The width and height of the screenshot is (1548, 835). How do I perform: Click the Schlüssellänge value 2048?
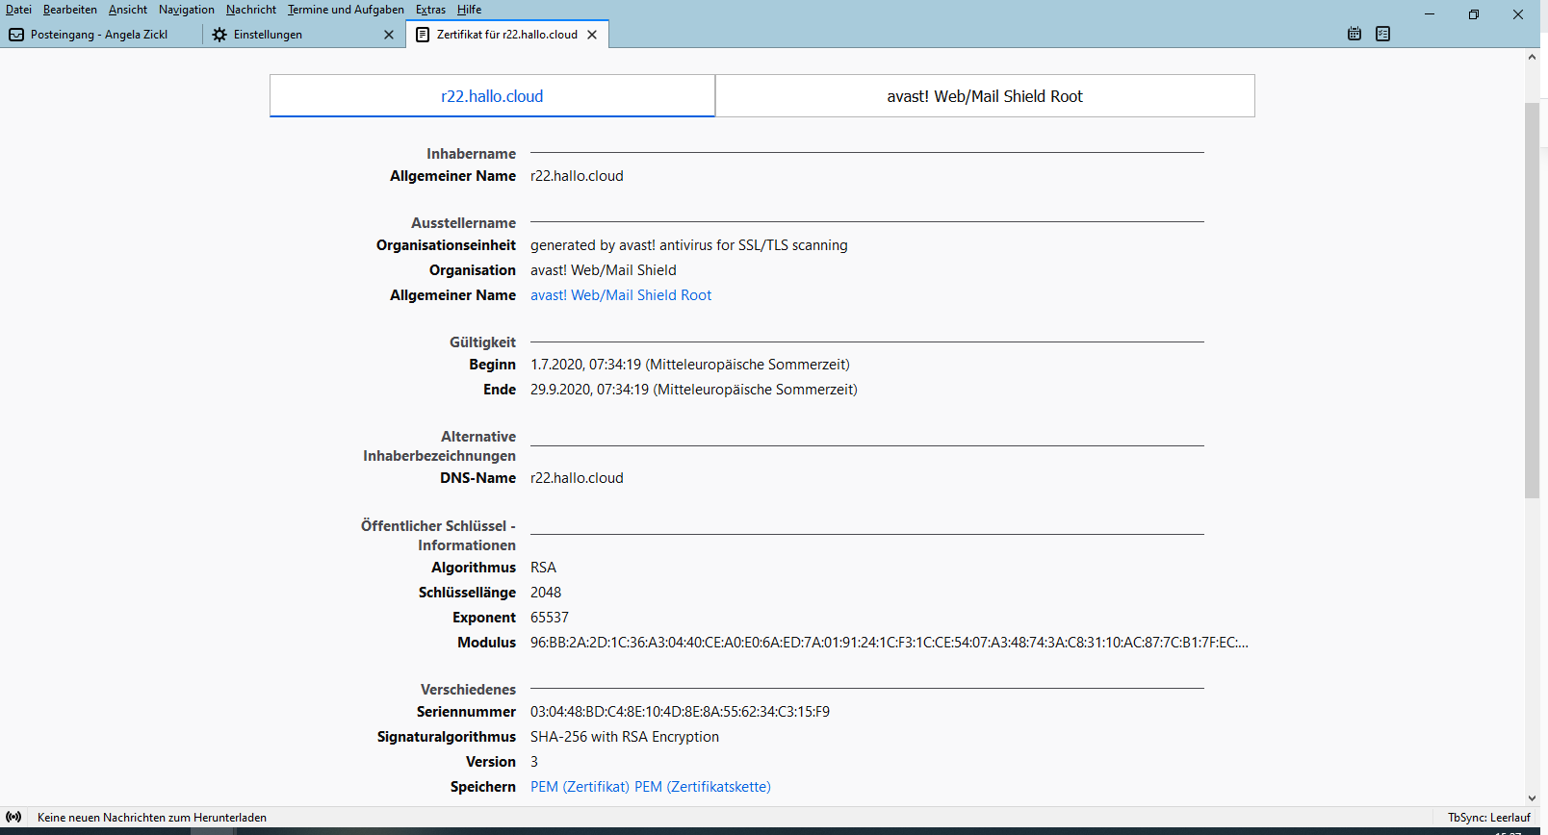546,593
